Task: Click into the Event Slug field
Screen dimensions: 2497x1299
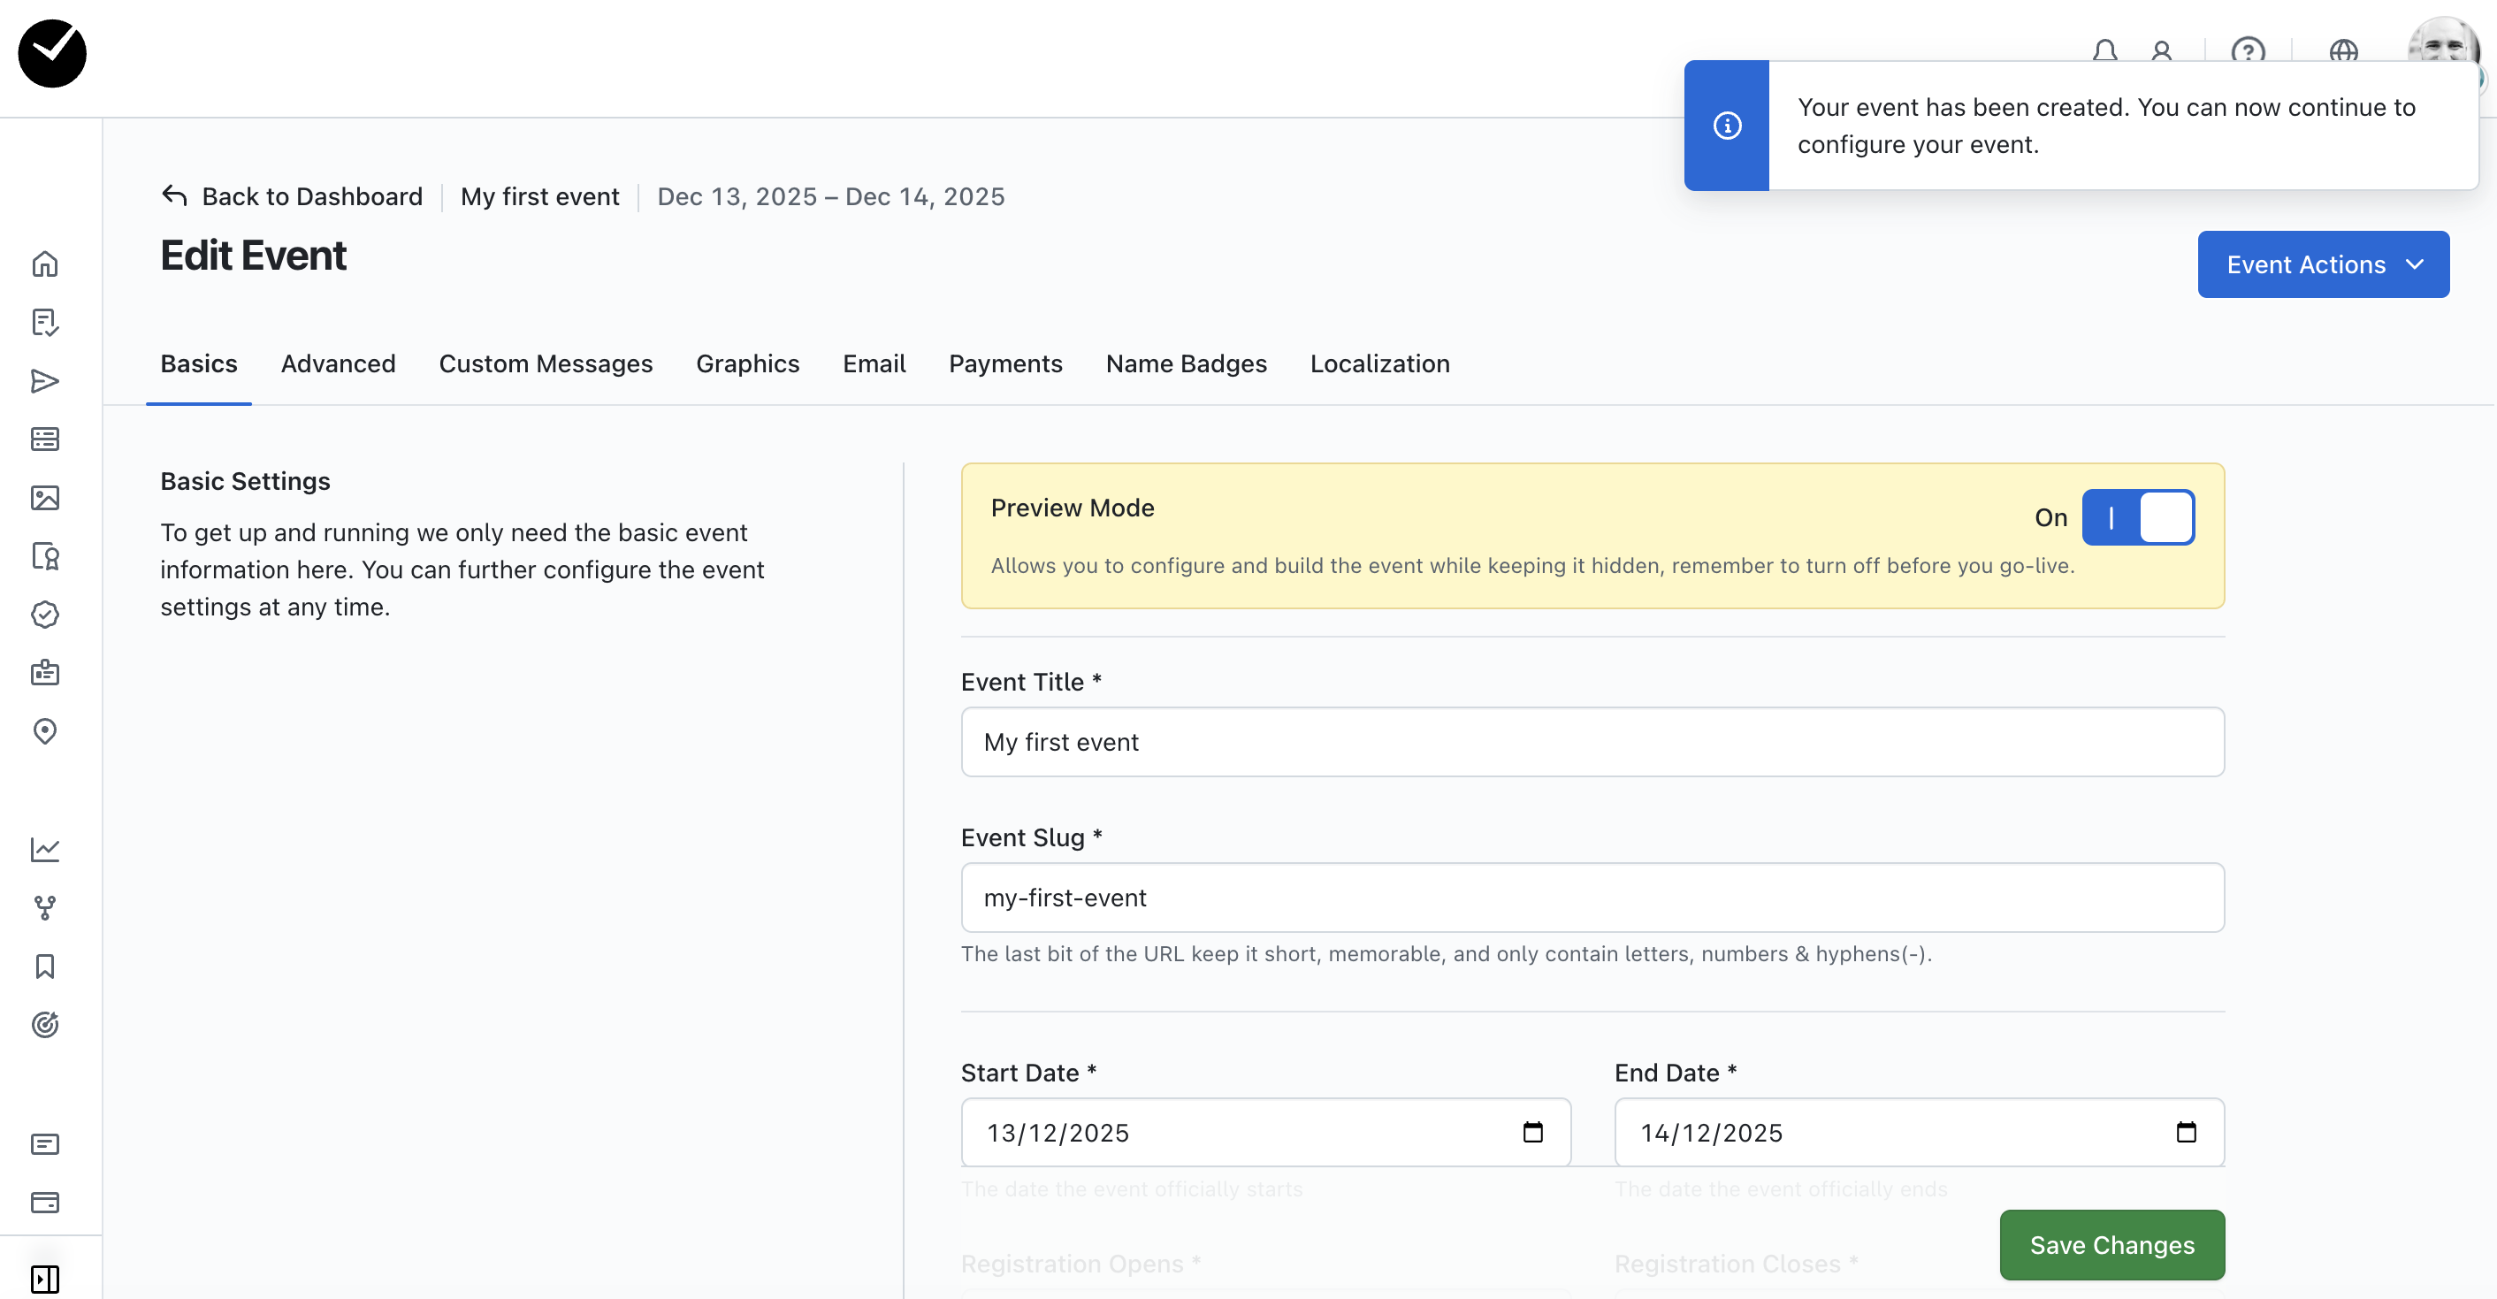Action: click(x=1592, y=898)
